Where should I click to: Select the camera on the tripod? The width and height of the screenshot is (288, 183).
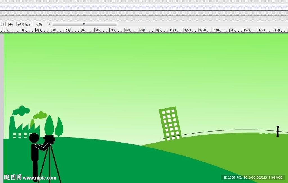49,139
